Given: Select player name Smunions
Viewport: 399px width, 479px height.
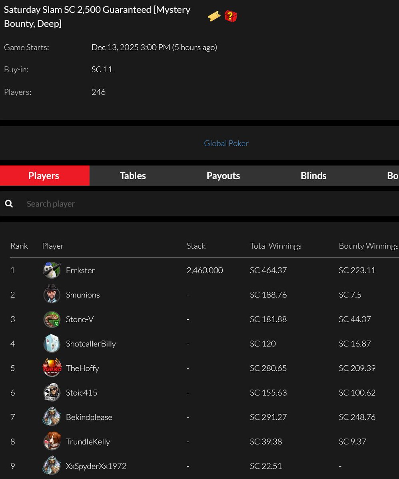Looking at the screenshot, I should (83, 295).
